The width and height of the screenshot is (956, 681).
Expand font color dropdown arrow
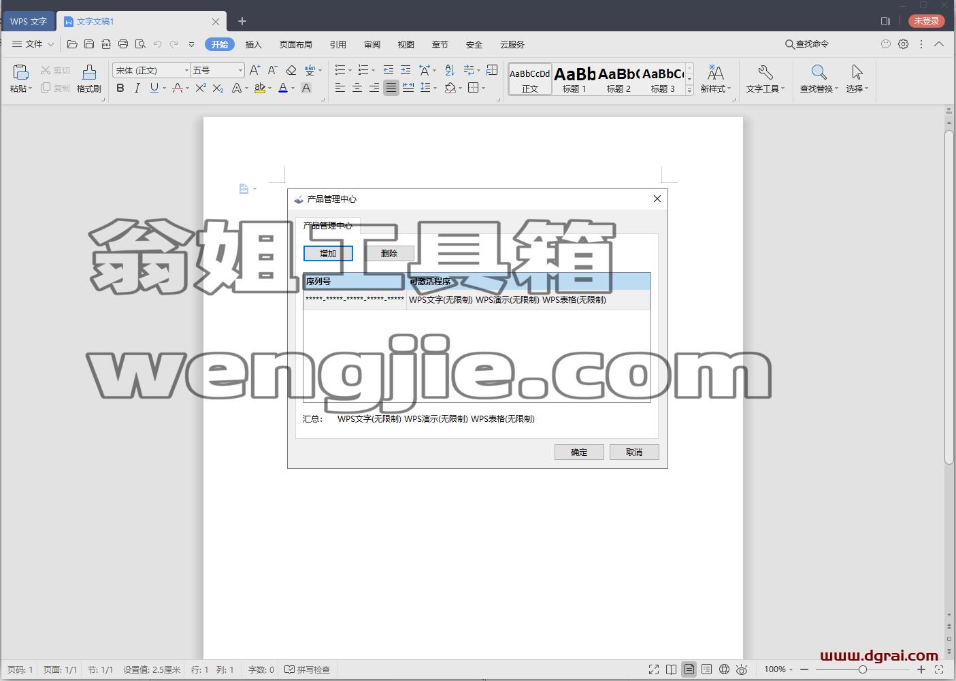pos(293,88)
